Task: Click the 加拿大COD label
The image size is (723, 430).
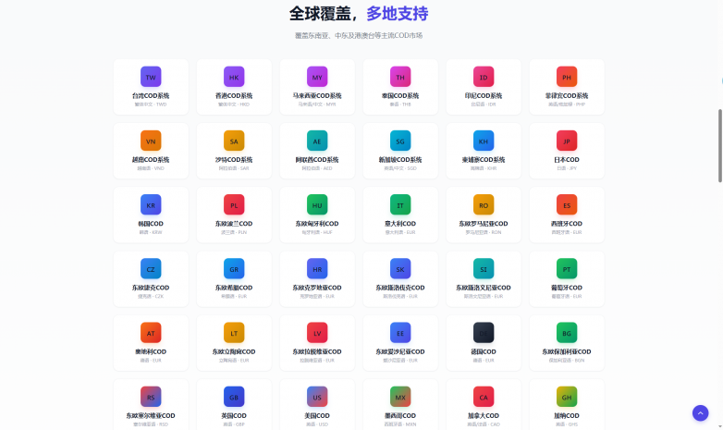Action: (484, 416)
